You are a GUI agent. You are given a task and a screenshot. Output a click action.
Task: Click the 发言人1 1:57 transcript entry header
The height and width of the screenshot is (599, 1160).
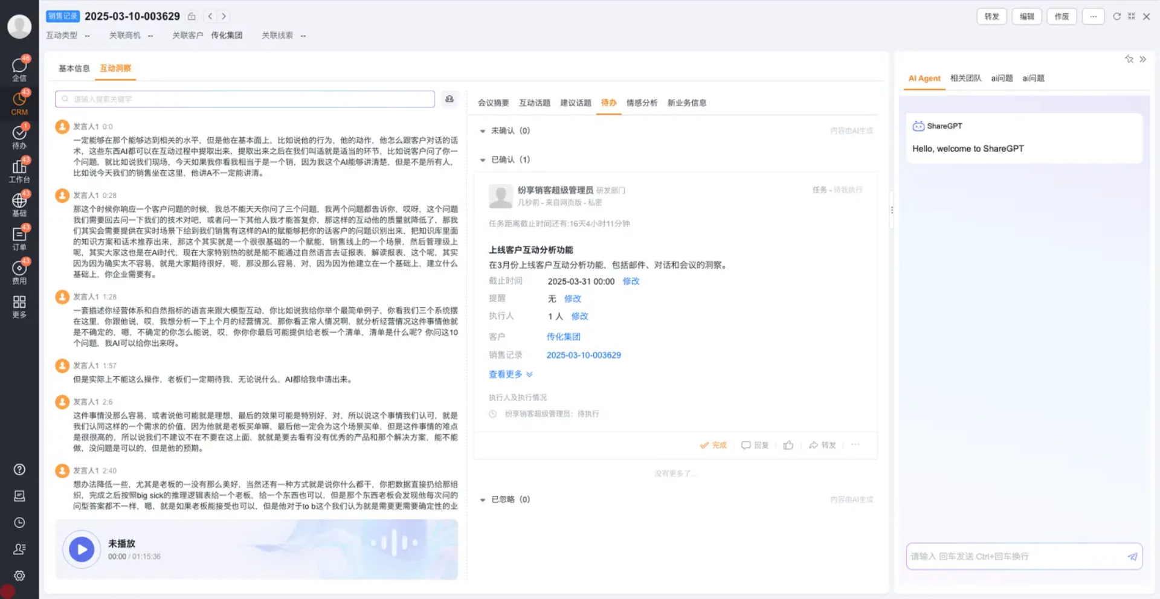[95, 366]
